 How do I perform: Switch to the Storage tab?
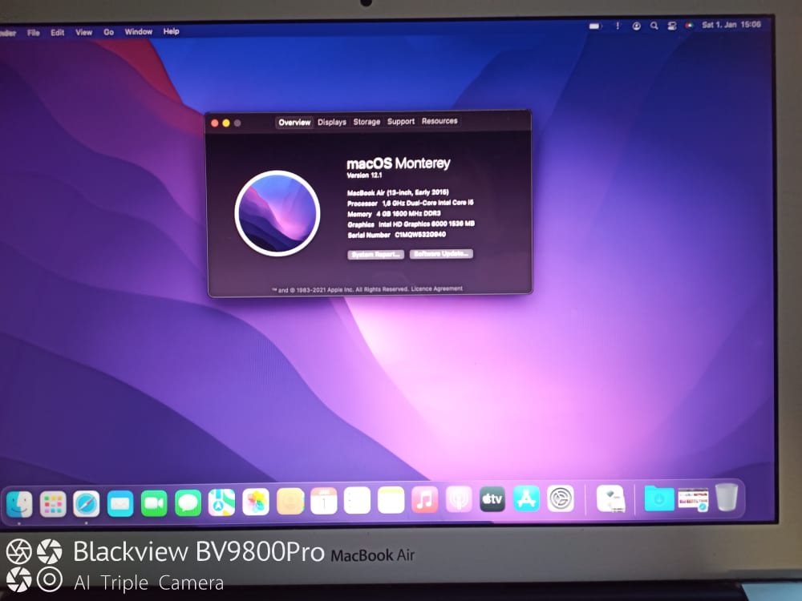367,122
